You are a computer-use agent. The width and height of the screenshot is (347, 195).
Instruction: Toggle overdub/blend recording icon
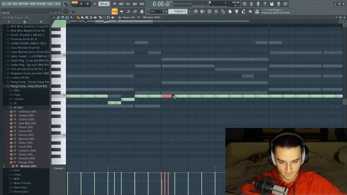[x=135, y=4]
